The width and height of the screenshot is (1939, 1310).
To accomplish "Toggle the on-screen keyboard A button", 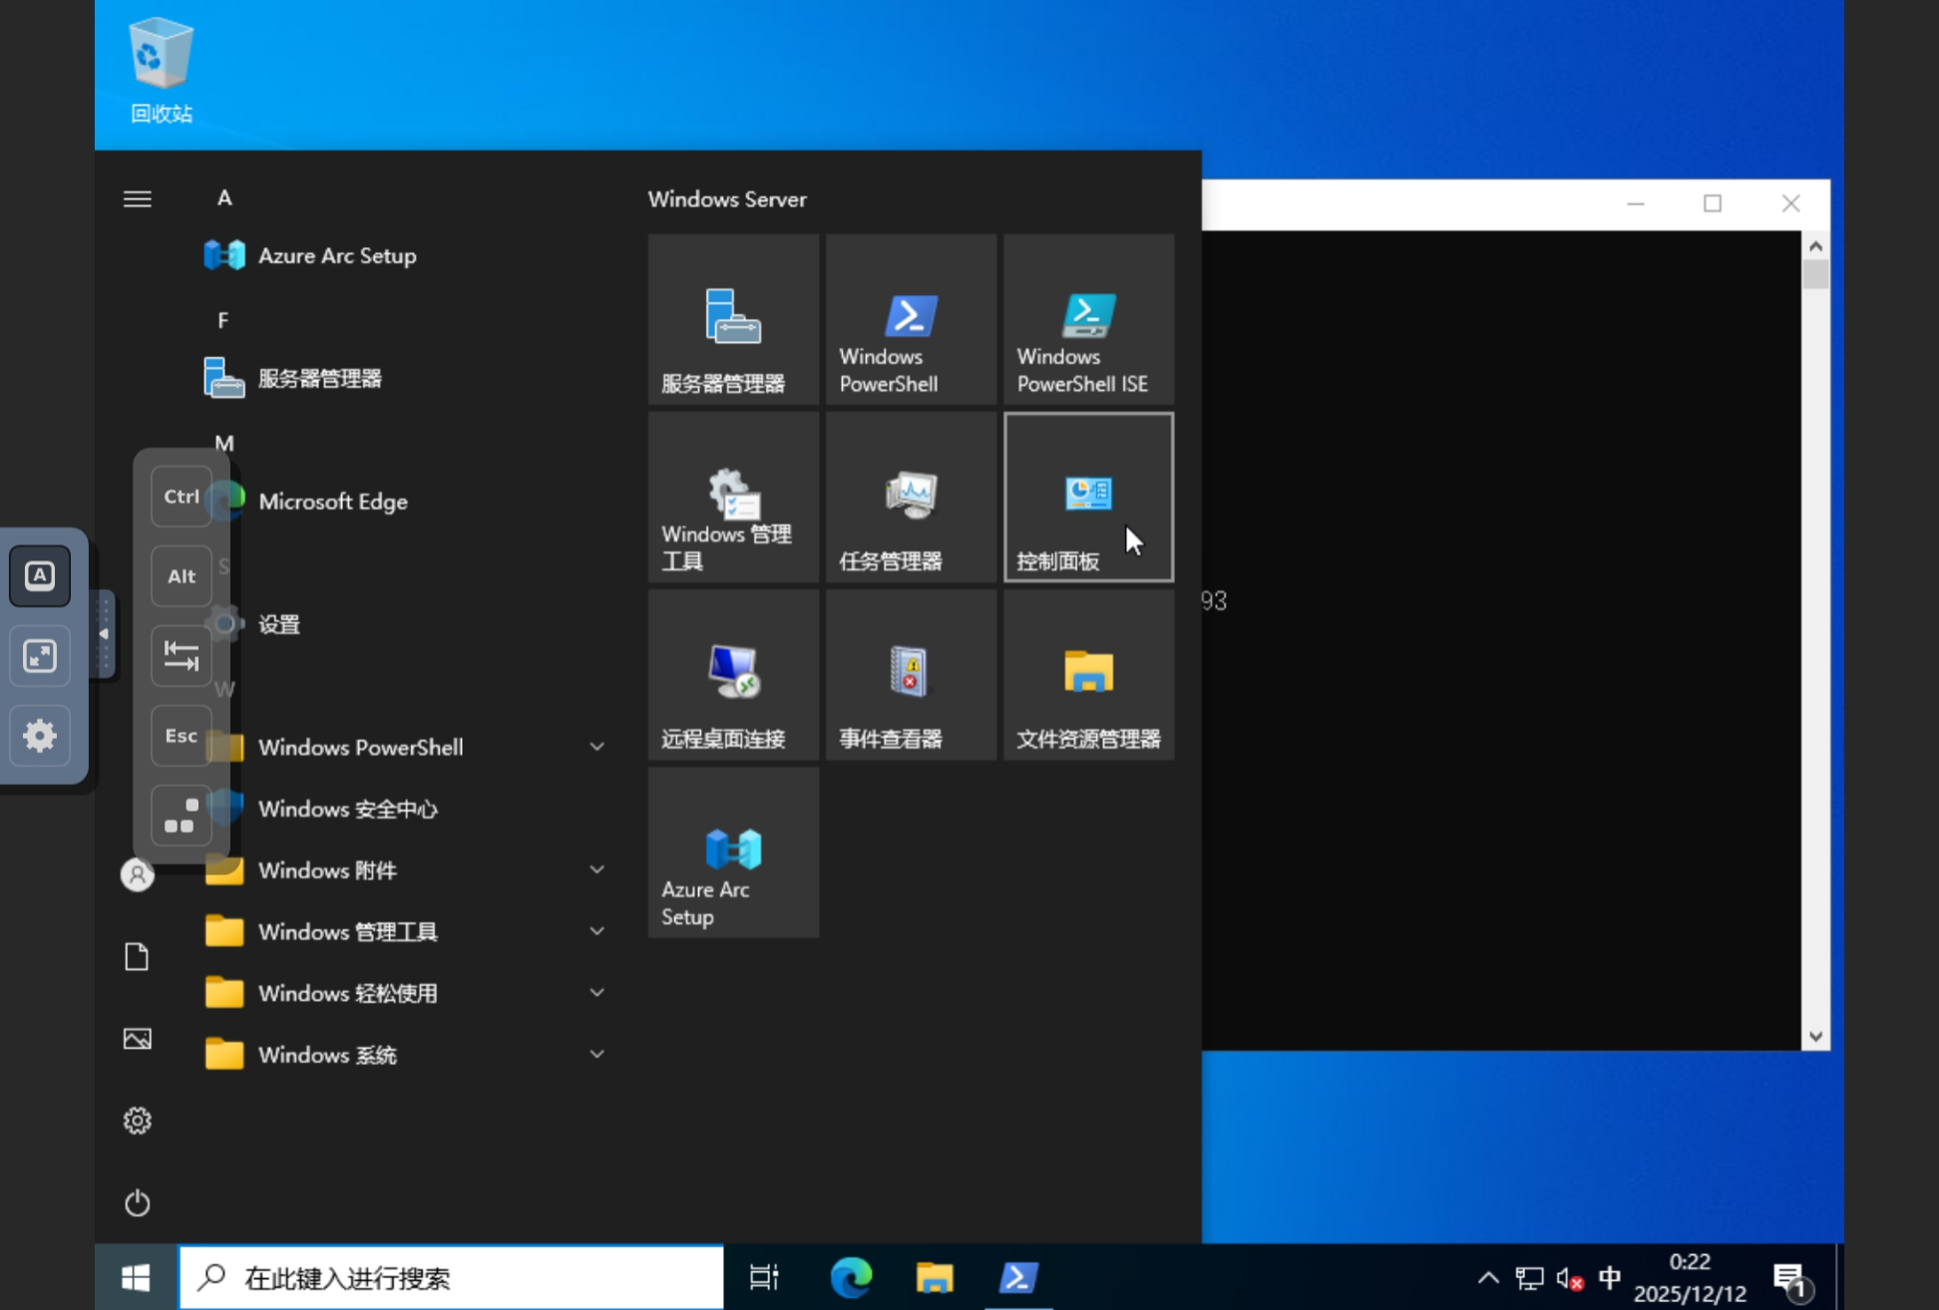I will pyautogui.click(x=40, y=575).
